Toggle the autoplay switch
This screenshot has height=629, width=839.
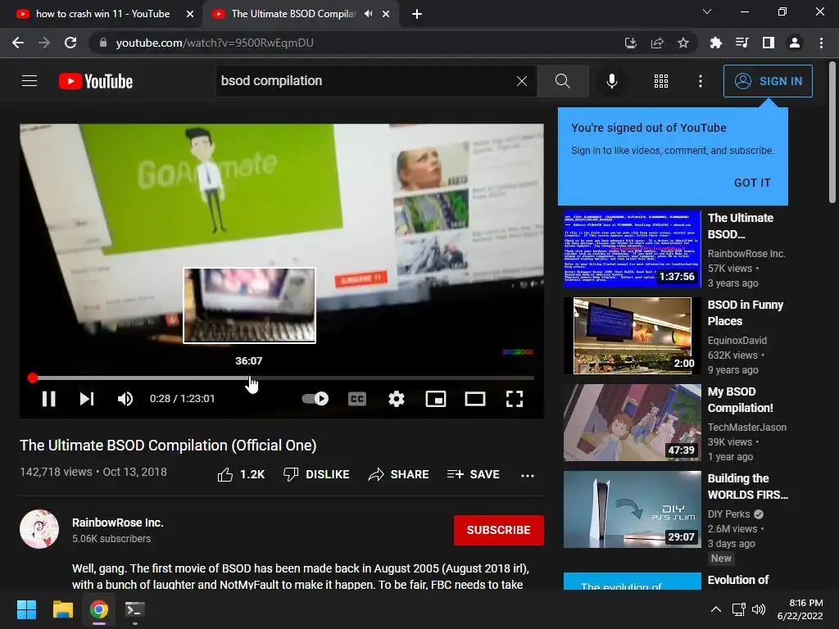315,399
